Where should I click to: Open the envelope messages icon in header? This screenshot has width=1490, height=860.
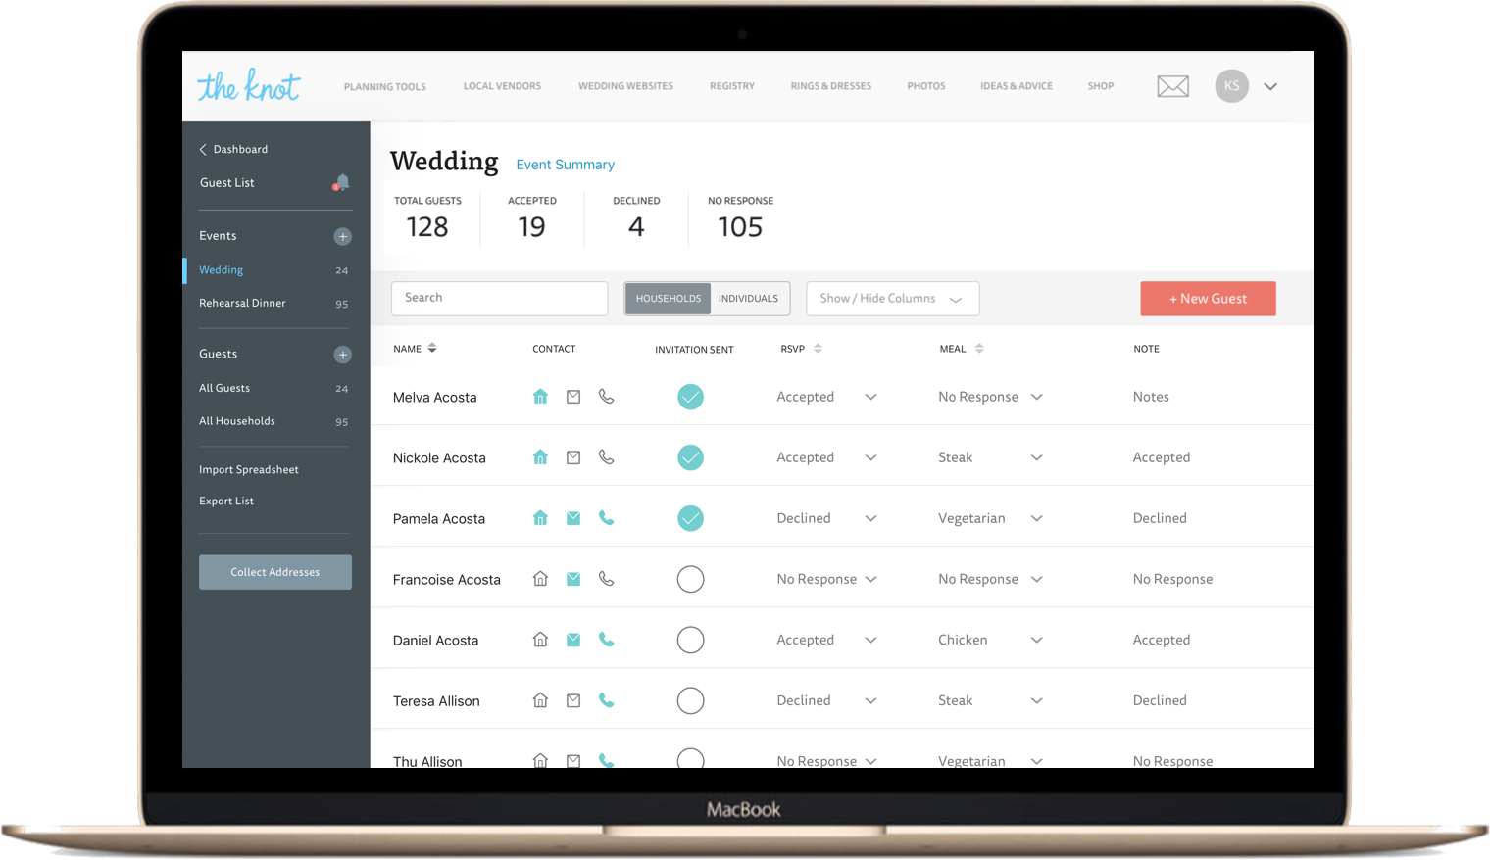[1172, 86]
